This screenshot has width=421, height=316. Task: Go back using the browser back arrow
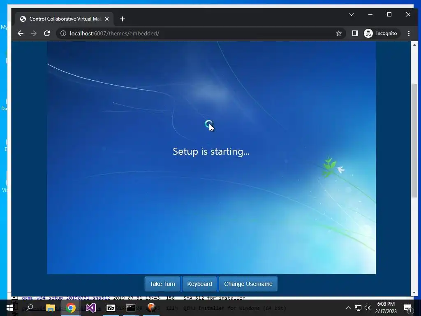tap(21, 33)
